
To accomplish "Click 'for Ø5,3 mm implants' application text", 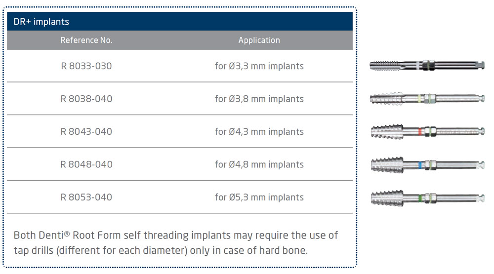I will (259, 197).
